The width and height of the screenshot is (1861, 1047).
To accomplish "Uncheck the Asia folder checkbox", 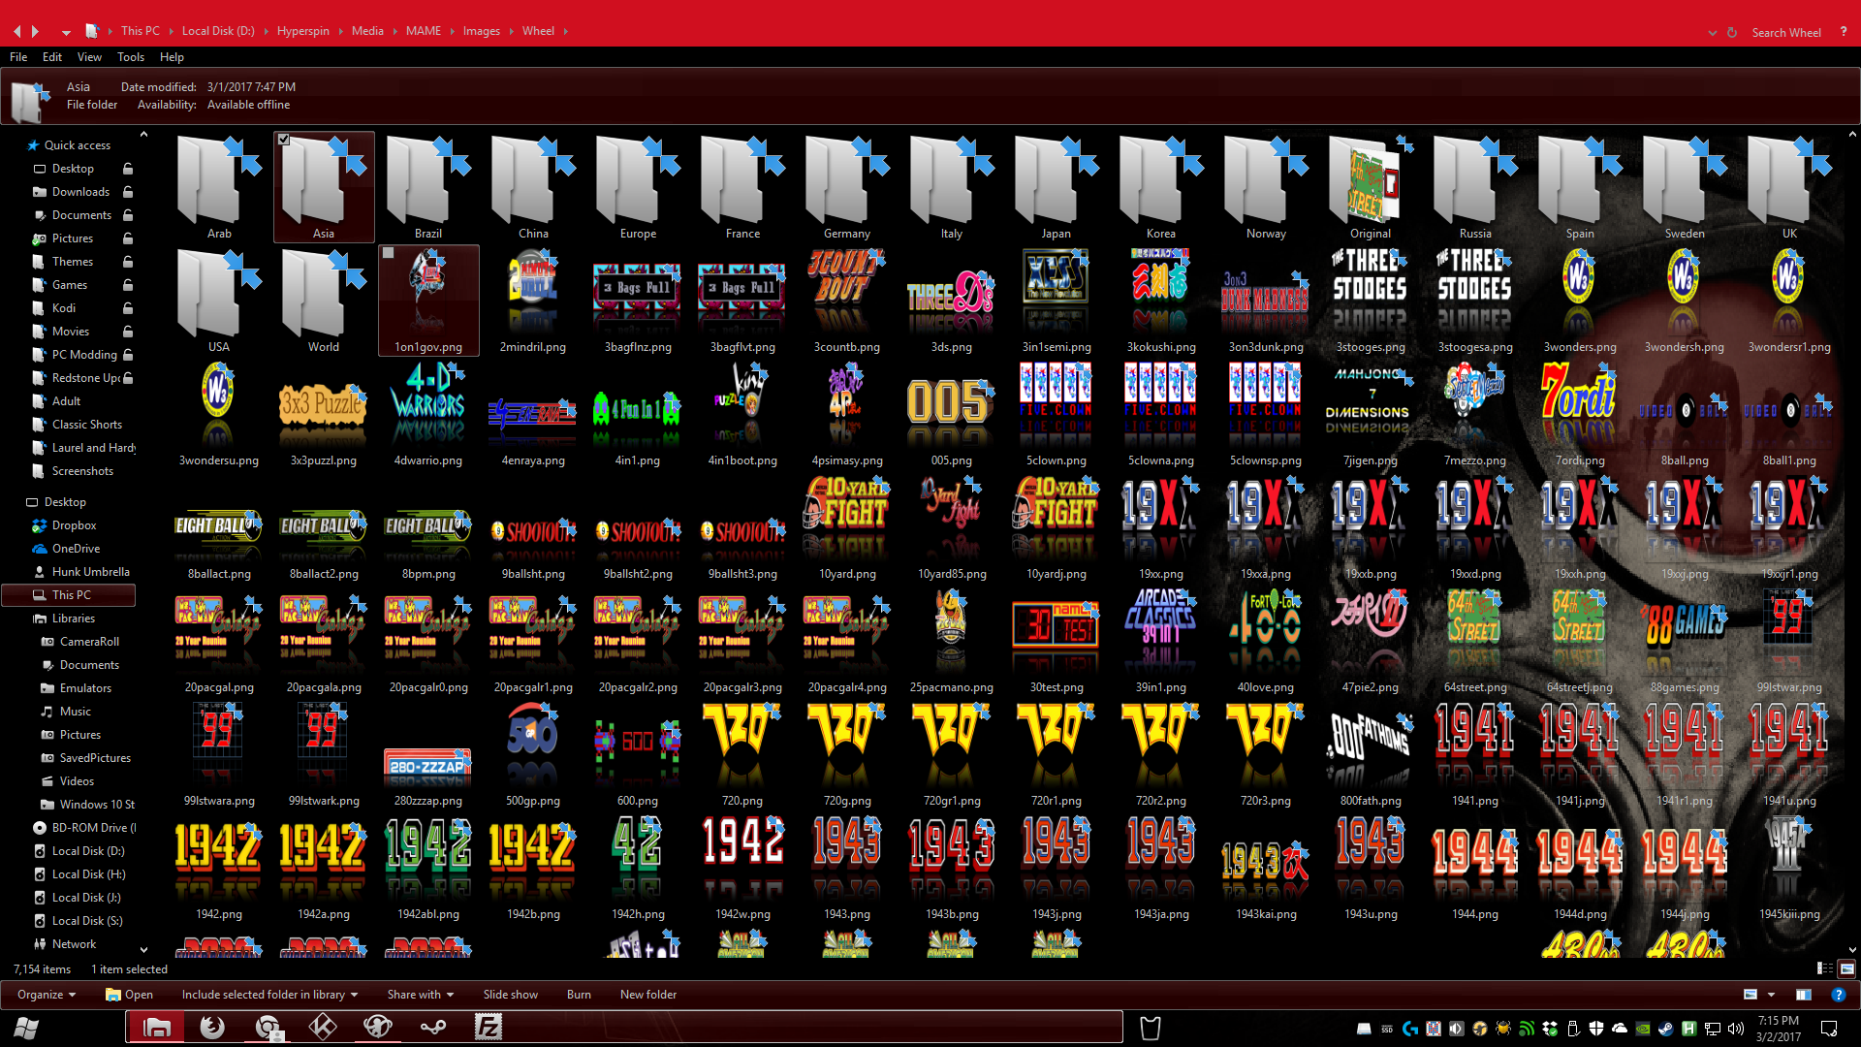I will (283, 140).
